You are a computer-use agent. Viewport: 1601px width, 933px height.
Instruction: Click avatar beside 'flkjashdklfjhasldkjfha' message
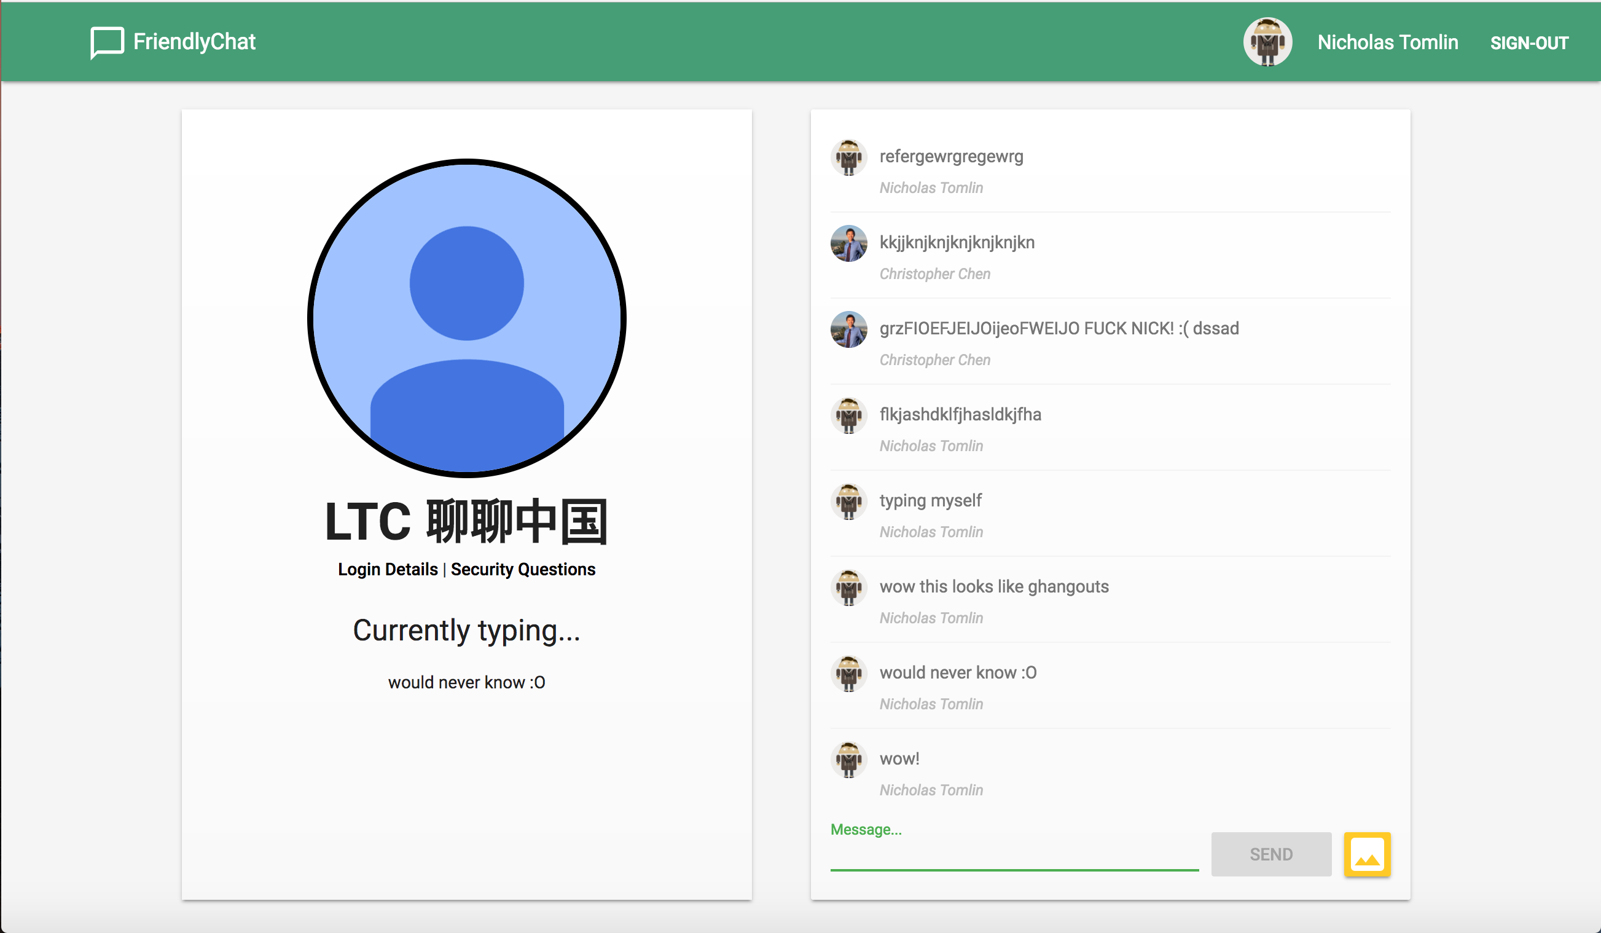(x=848, y=415)
